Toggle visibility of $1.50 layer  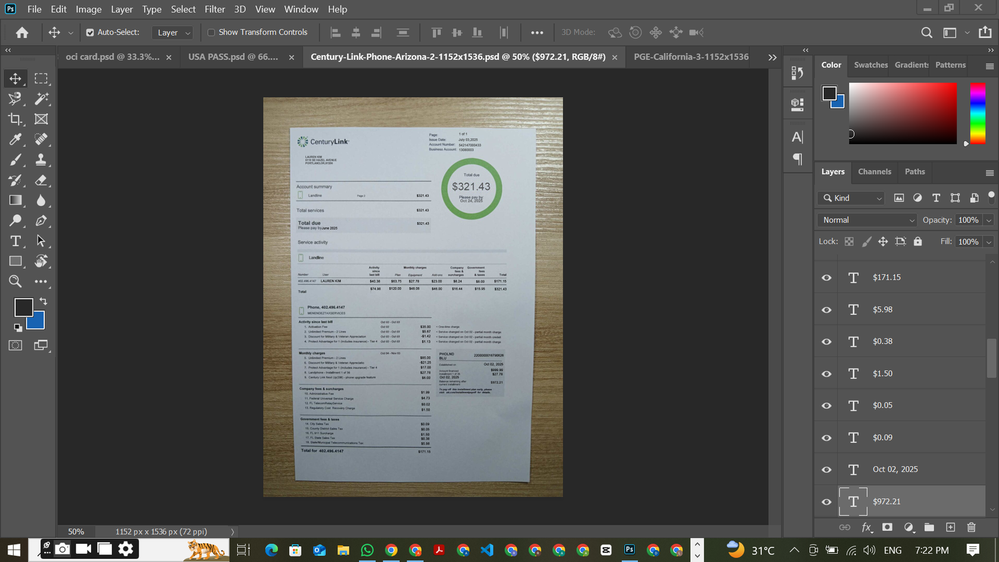tap(827, 374)
